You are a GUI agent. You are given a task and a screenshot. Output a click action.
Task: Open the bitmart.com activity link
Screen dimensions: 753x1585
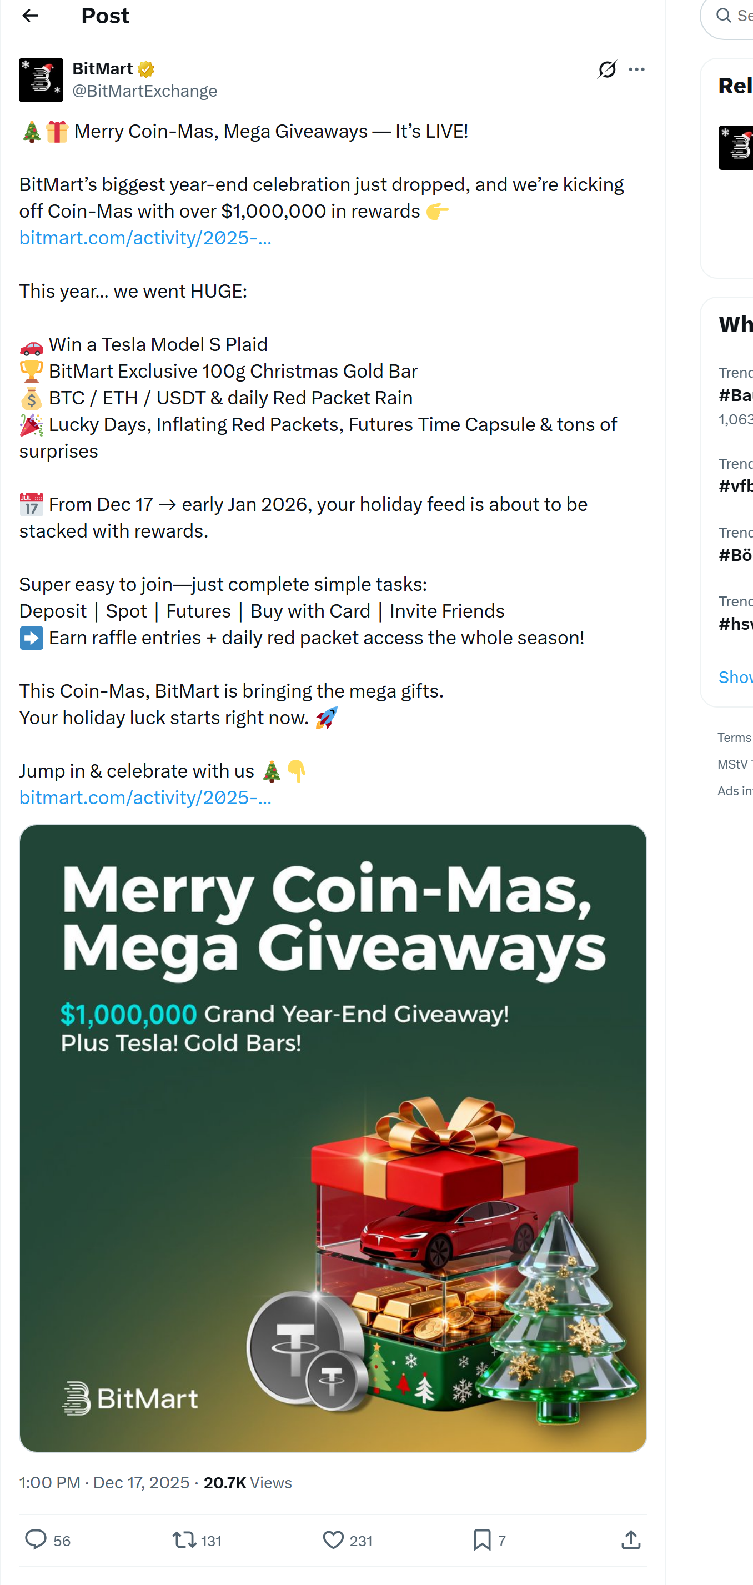[x=145, y=238]
